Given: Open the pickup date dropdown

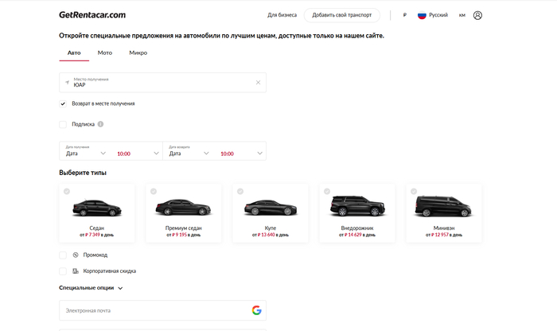Looking at the screenshot, I should tap(86, 154).
